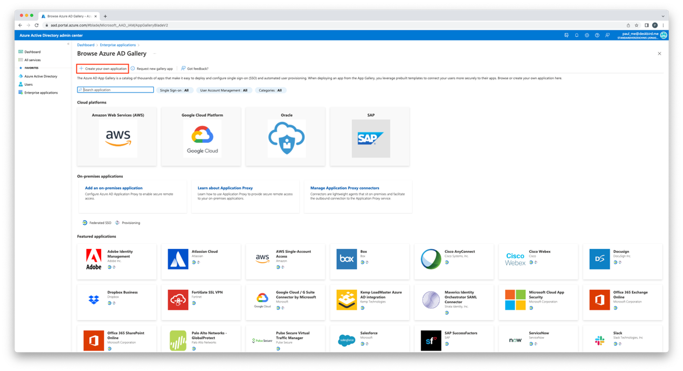Click the Amazon Web Services tile
This screenshot has width=683, height=371.
(x=117, y=137)
